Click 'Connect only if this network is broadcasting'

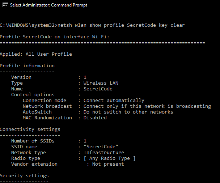click(147, 106)
